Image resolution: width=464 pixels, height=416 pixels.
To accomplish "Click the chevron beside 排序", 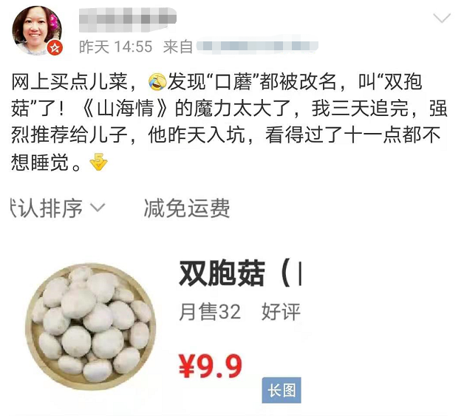I will tap(98, 208).
